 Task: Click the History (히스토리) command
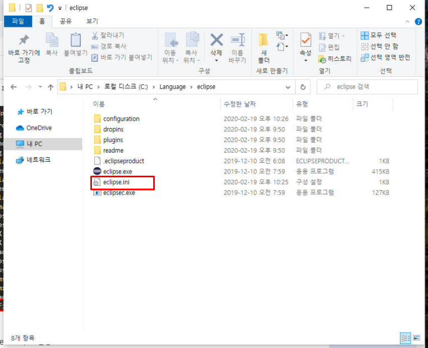coord(335,58)
